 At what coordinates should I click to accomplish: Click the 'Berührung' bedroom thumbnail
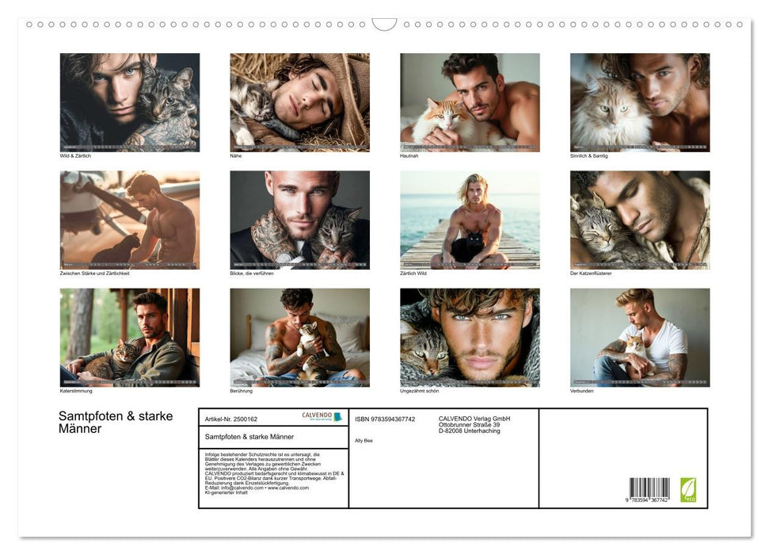pyautogui.click(x=299, y=338)
